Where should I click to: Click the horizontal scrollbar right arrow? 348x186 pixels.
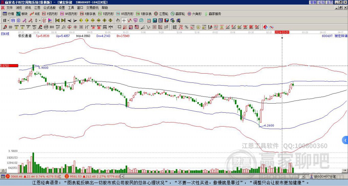(303, 176)
